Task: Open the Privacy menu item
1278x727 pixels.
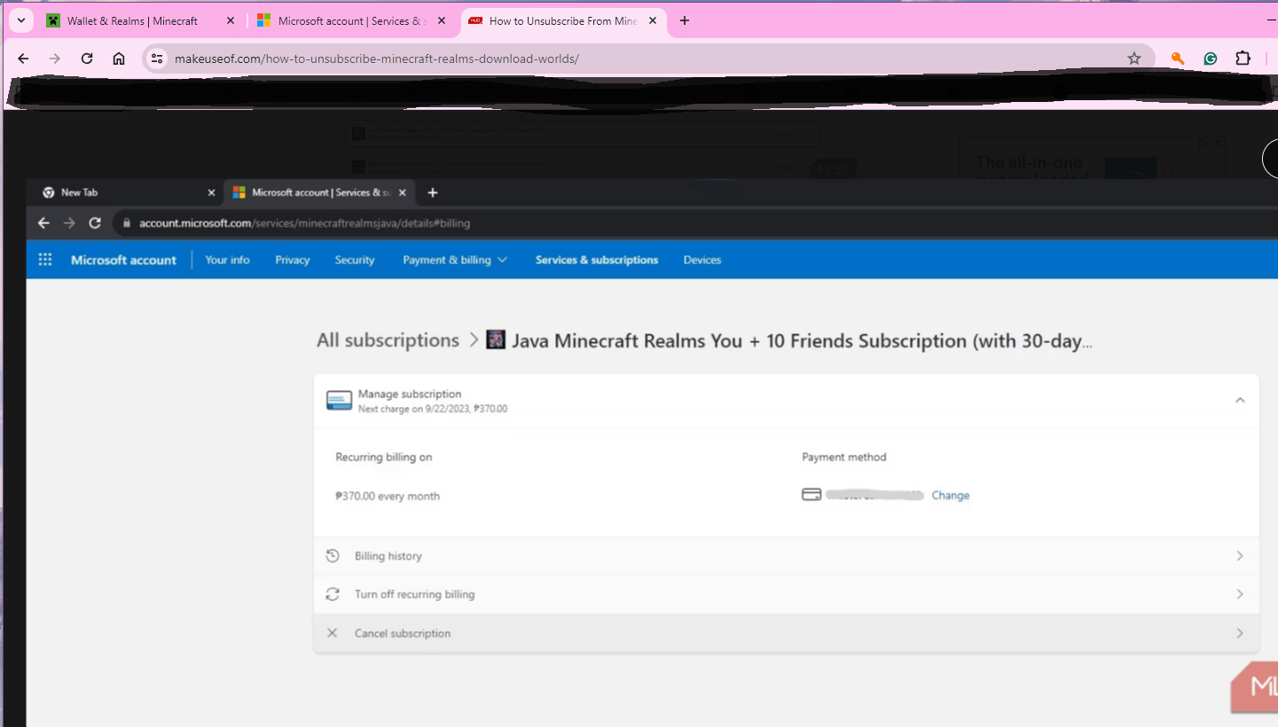Action: tap(293, 260)
